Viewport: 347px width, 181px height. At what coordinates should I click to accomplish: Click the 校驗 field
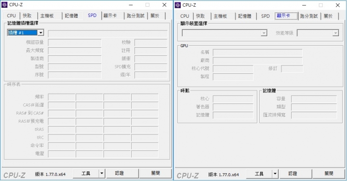[151, 42]
